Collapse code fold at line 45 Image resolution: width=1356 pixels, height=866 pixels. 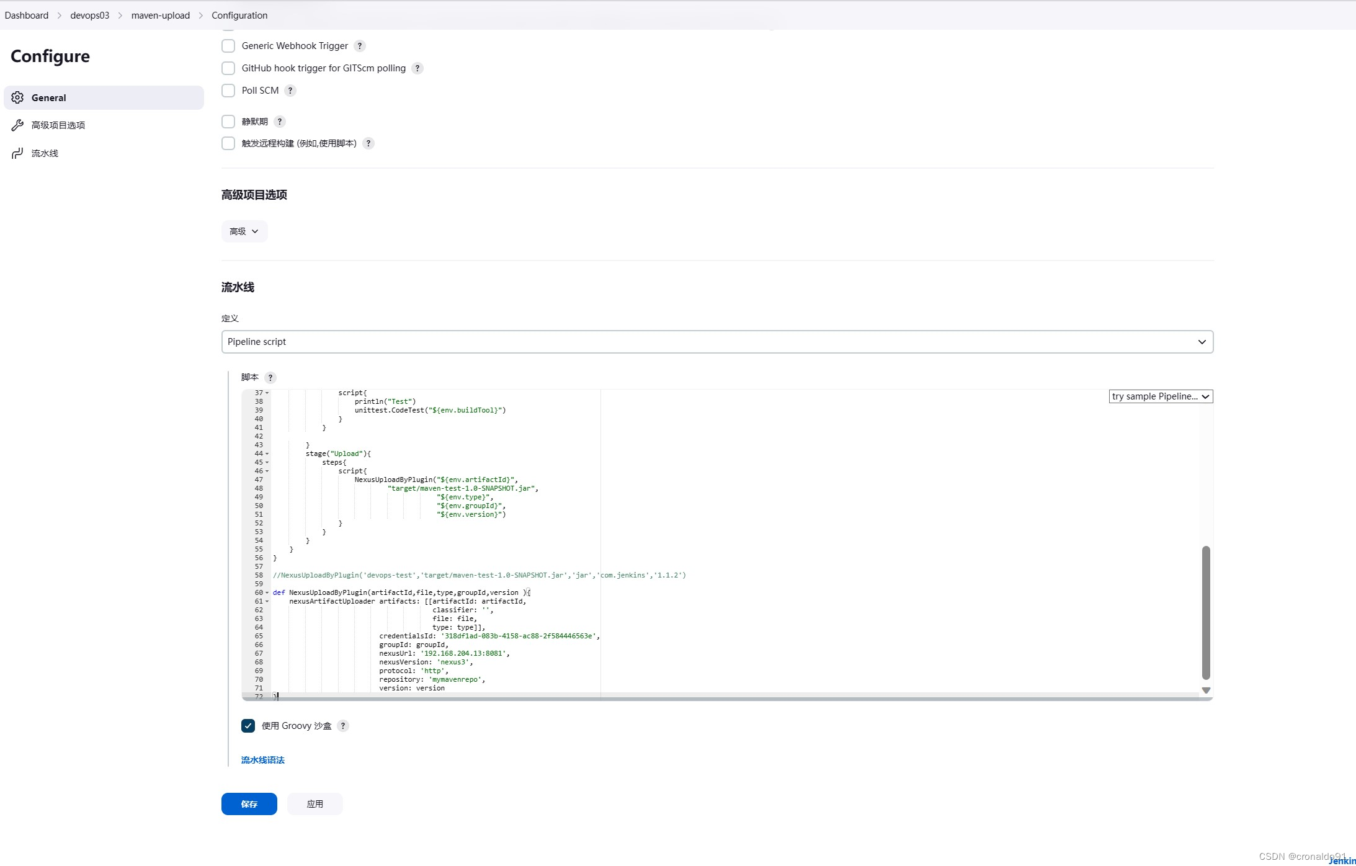[x=267, y=462]
